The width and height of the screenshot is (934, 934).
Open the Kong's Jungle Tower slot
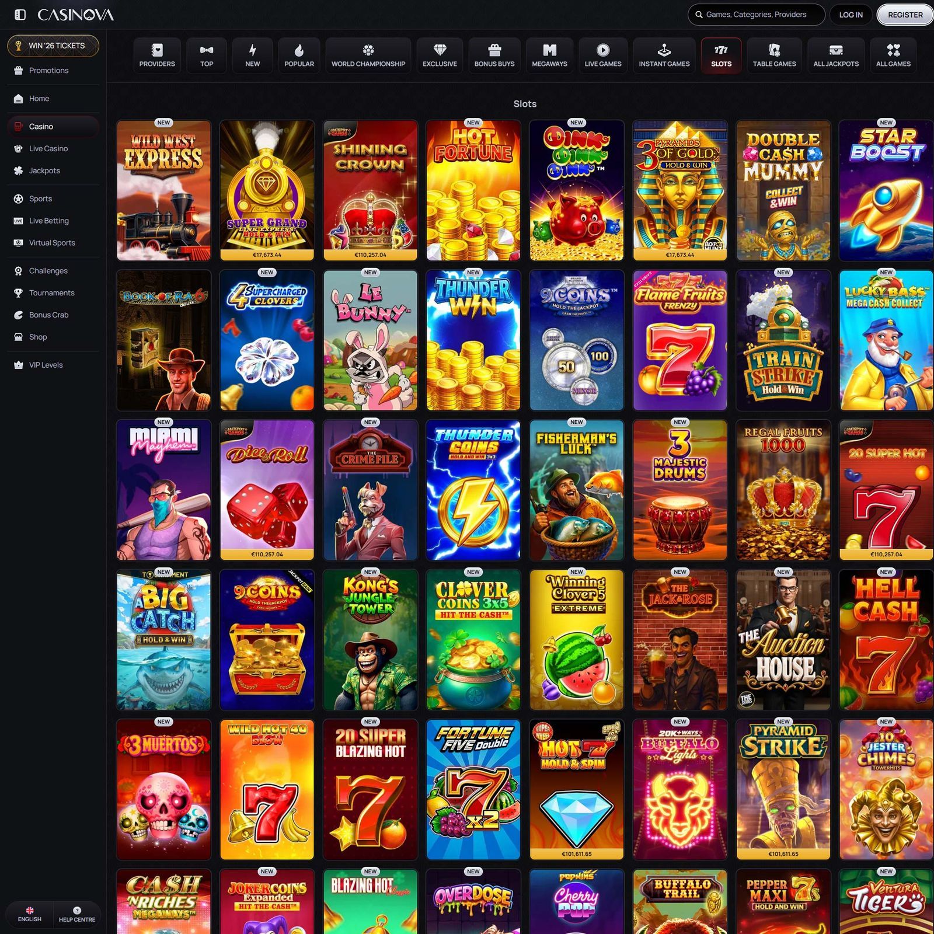(x=370, y=640)
